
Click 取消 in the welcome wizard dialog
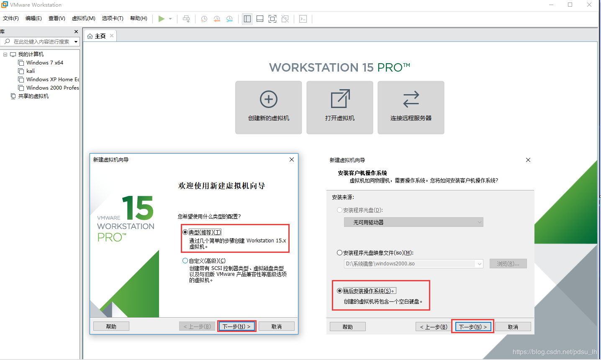(x=277, y=327)
